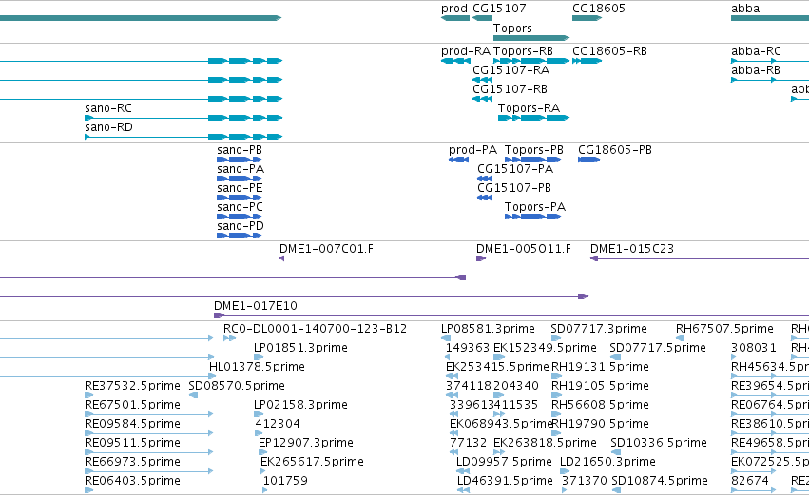Click the LD09957.5prime EST label

(504, 463)
